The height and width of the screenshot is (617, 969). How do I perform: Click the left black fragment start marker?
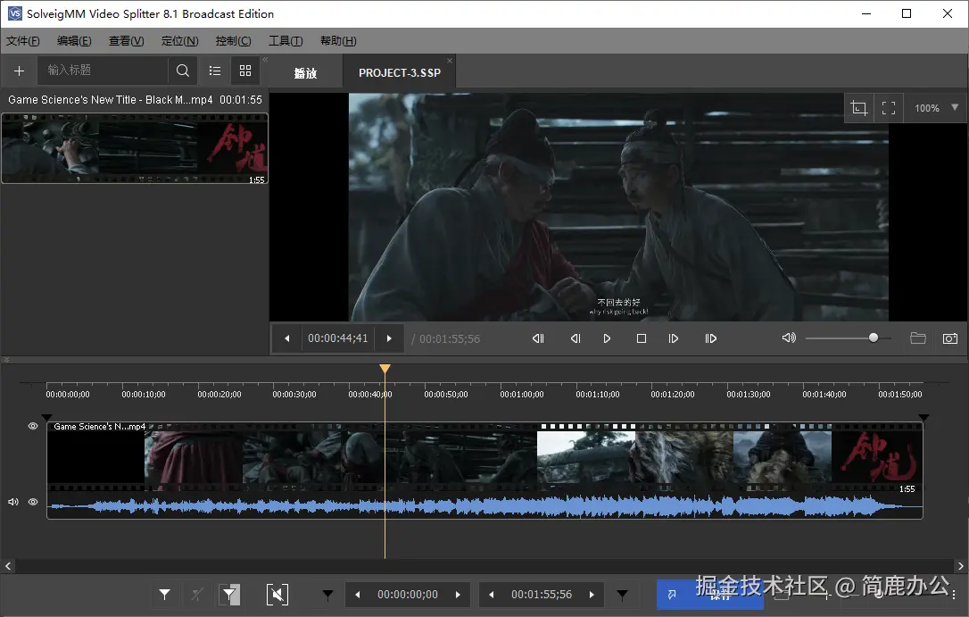tap(47, 418)
